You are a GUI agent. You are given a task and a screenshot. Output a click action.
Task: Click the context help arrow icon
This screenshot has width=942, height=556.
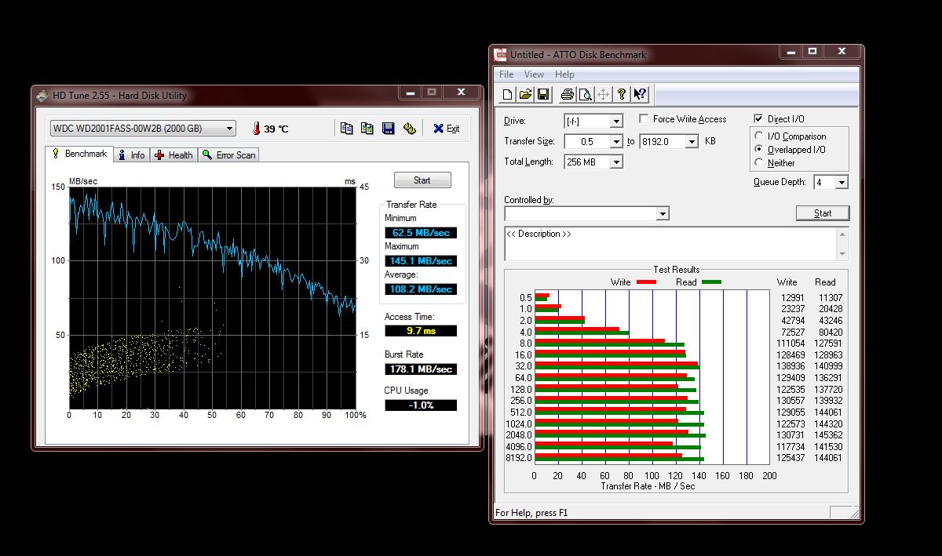point(640,95)
